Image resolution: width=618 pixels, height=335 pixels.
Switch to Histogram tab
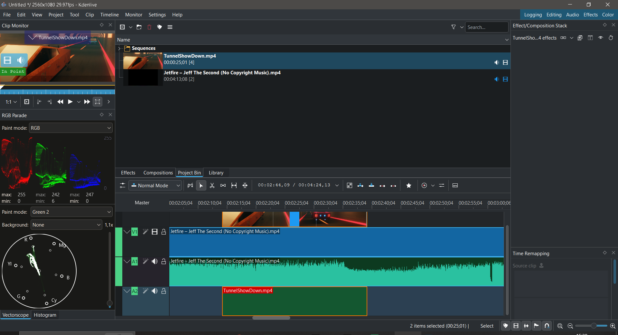click(45, 315)
